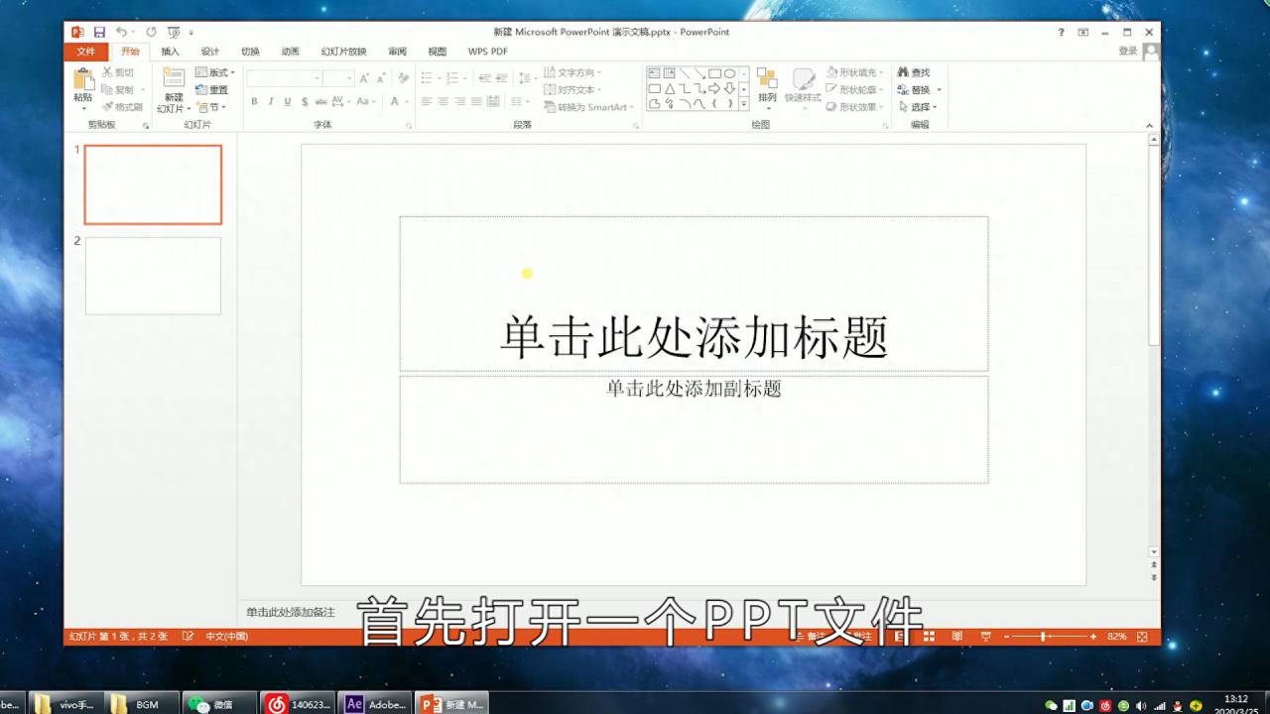Image resolution: width=1270 pixels, height=714 pixels.
Task: Select slide 2 thumbnail in the panel
Action: pyautogui.click(x=152, y=275)
